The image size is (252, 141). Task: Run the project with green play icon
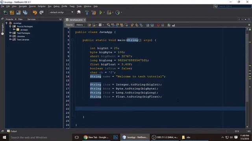point(101,12)
